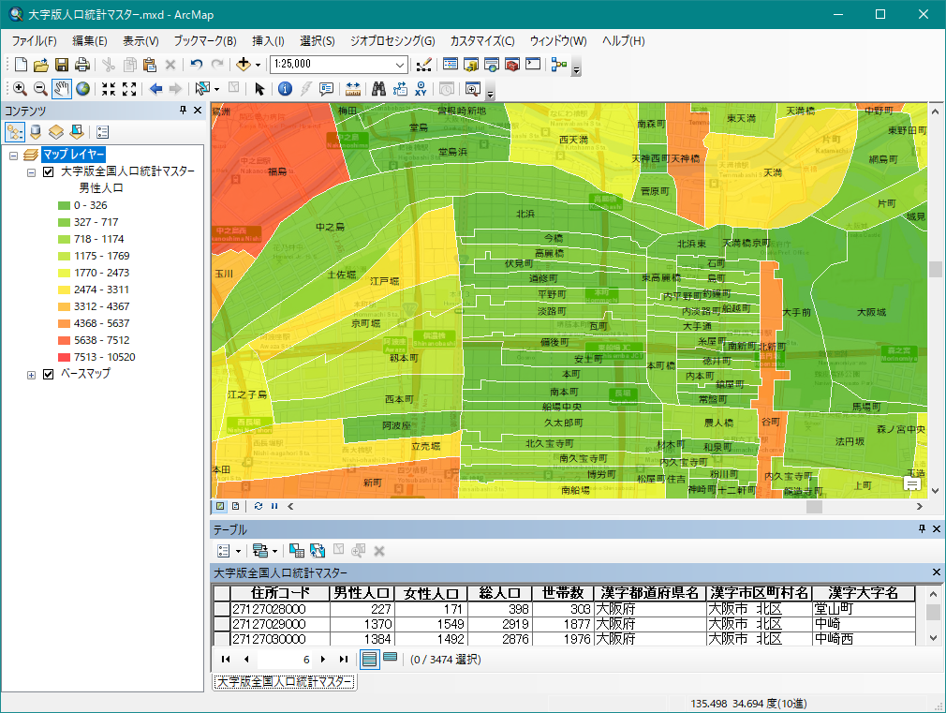Click the Add Data button

tap(244, 64)
